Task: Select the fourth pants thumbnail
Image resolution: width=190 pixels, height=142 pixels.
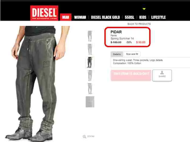Action: click(x=90, y=75)
